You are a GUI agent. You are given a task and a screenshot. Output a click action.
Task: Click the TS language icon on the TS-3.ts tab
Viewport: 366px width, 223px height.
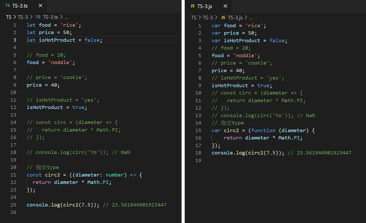point(7,5)
